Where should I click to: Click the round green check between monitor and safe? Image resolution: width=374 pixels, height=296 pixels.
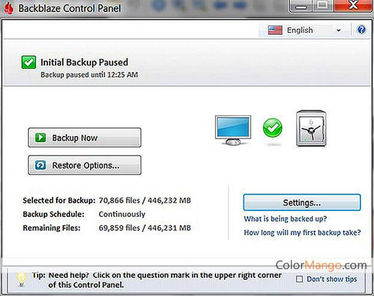click(272, 128)
